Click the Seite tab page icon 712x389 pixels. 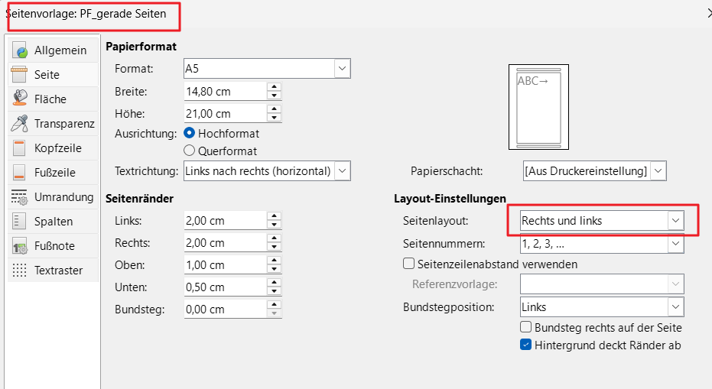tap(19, 74)
